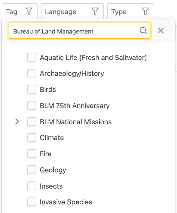
Task: Tick the Archaeology/History checkbox
Action: (32, 73)
